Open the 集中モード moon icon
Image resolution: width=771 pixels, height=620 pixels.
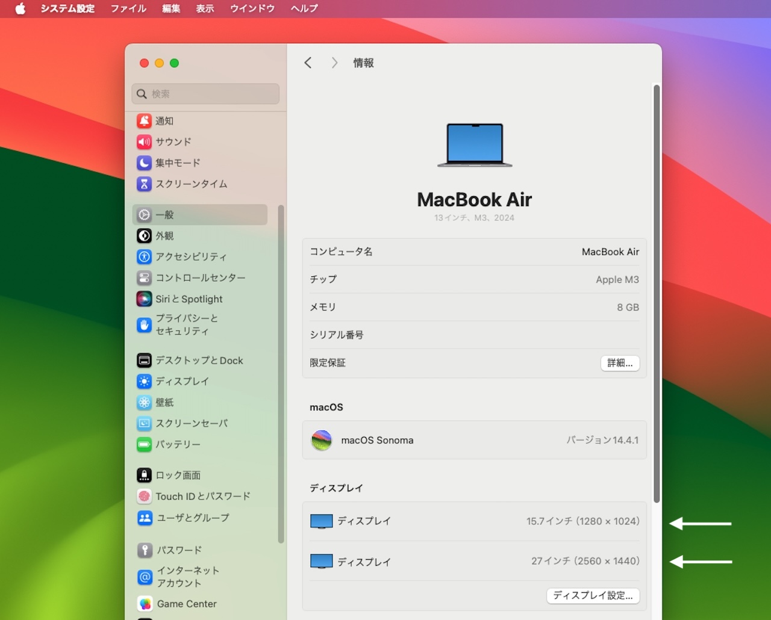[144, 163]
